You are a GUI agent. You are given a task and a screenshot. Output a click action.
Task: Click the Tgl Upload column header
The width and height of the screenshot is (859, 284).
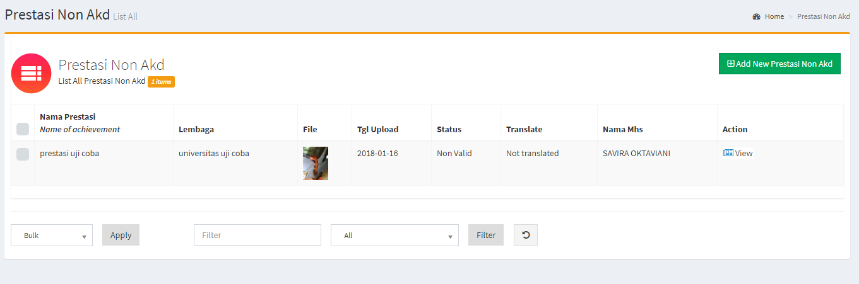pos(377,130)
